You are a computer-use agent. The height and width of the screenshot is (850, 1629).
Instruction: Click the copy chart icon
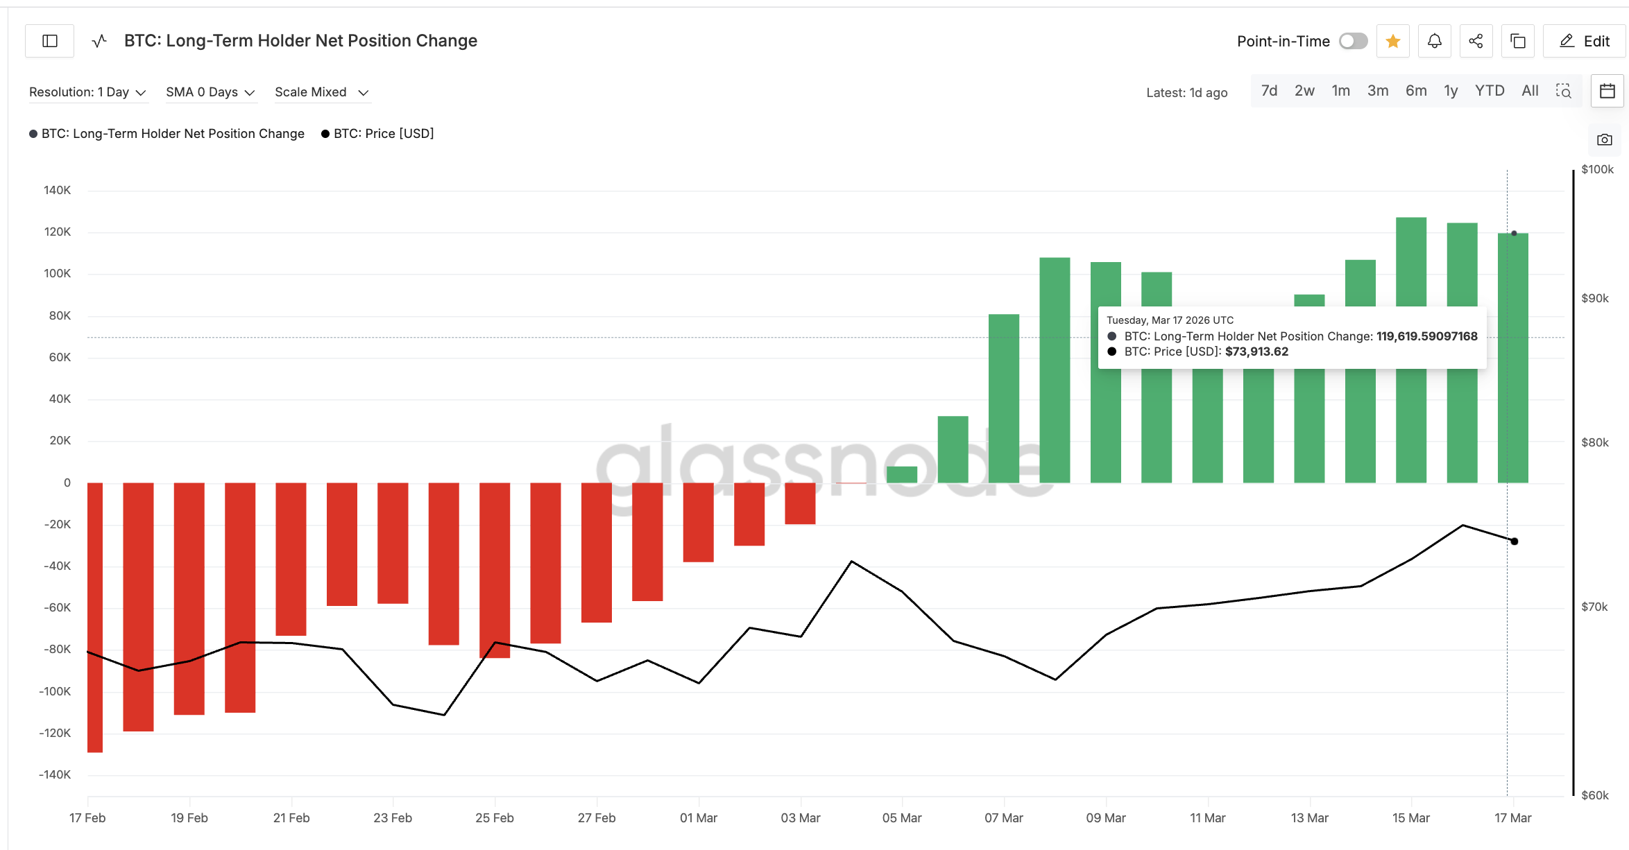coord(1517,41)
